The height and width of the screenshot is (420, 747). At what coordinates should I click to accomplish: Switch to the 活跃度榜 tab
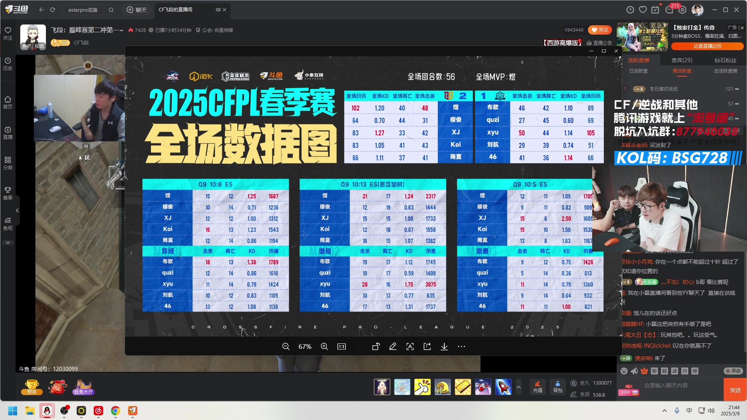point(638,60)
